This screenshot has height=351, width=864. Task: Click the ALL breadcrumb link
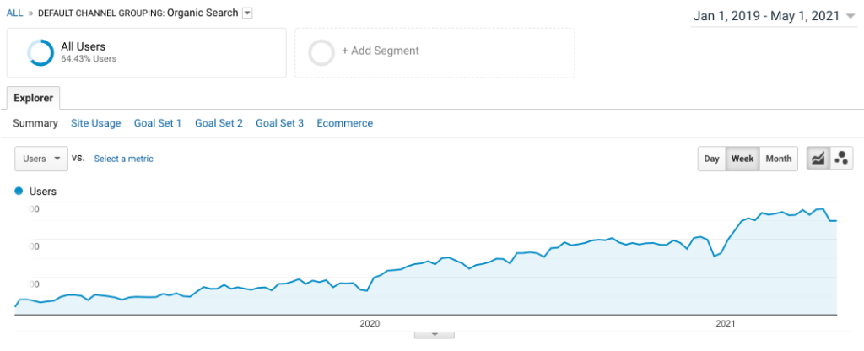[x=14, y=13]
